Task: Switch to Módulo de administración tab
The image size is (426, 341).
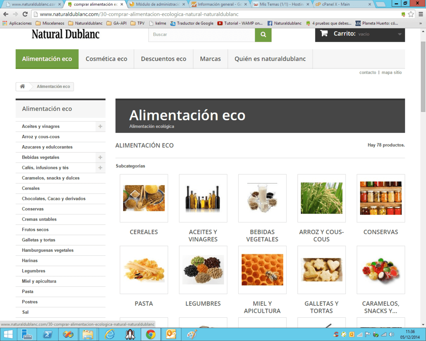Action: click(158, 4)
